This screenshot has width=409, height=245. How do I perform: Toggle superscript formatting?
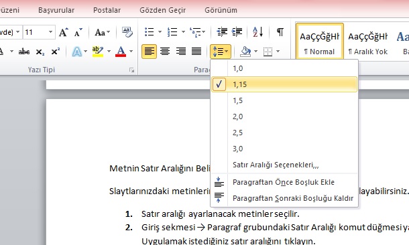click(x=55, y=52)
